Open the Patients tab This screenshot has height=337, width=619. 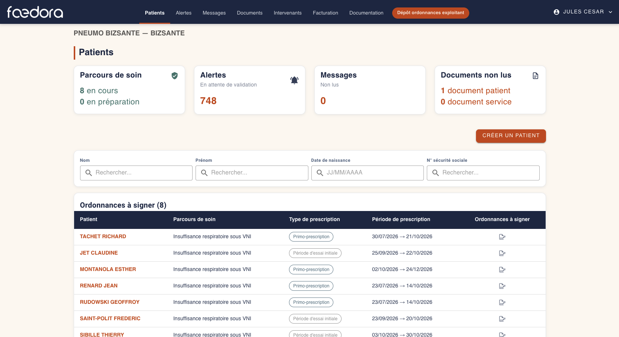(155, 13)
